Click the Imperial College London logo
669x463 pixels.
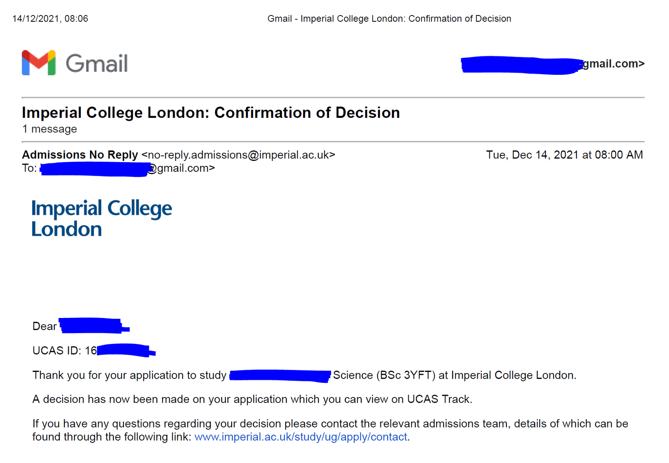click(101, 218)
